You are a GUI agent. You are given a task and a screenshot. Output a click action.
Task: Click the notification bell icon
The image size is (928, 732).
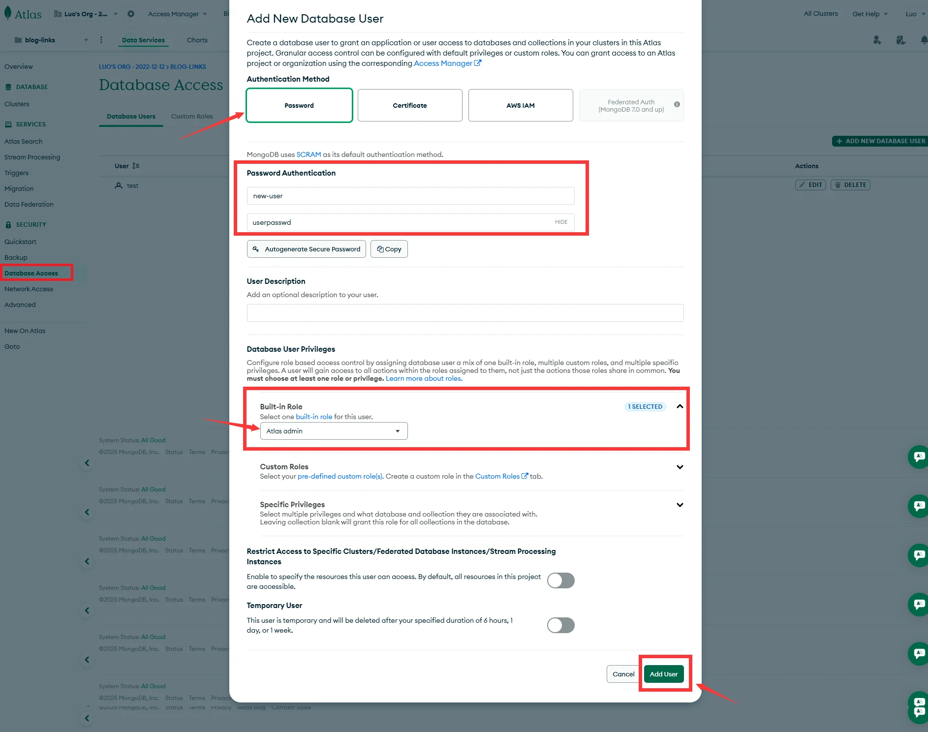[x=924, y=40]
